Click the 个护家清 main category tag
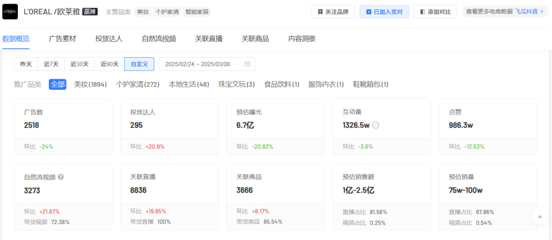Screen dimensions: 552x240 tap(167, 12)
